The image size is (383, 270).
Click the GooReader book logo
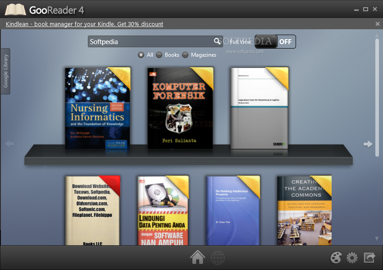coord(15,9)
